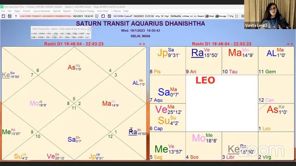
Task: Open the Special menu
Action: [x=56, y=11]
